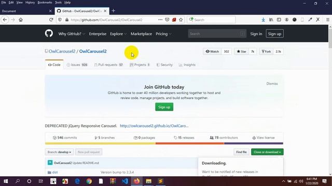View the 15 releases

pos(184,138)
